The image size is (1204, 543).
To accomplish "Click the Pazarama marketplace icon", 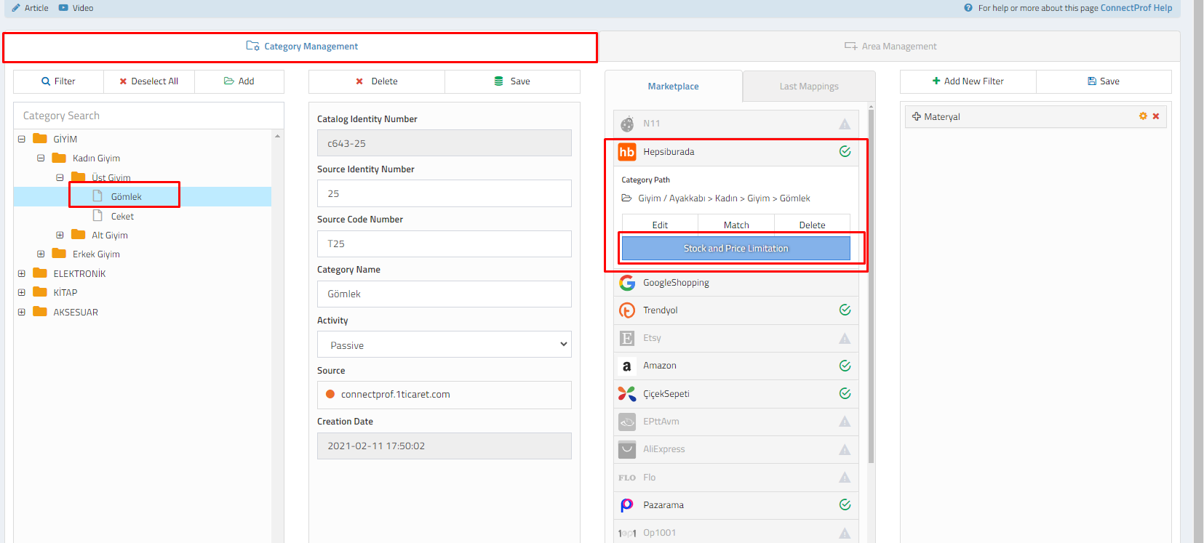I will pos(626,505).
